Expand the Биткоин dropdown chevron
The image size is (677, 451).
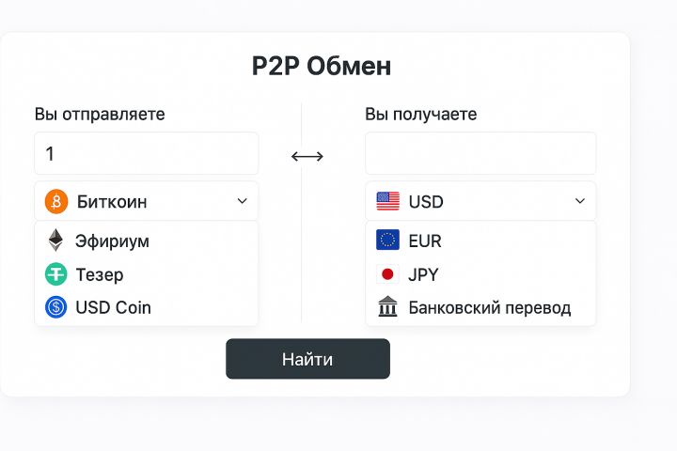[x=242, y=201]
